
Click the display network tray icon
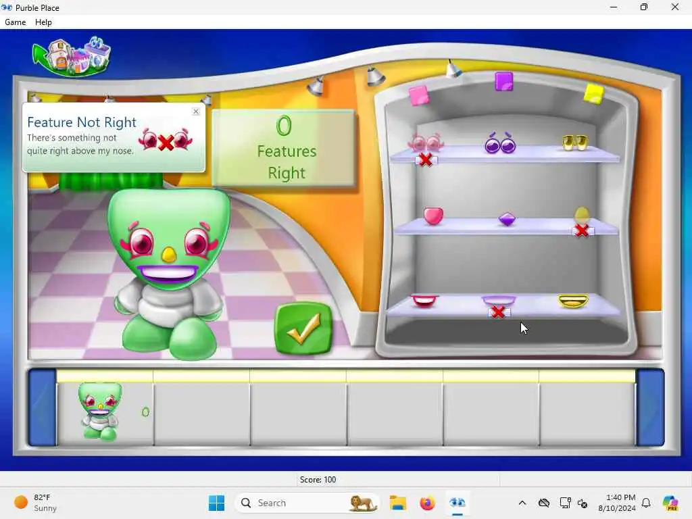click(565, 503)
